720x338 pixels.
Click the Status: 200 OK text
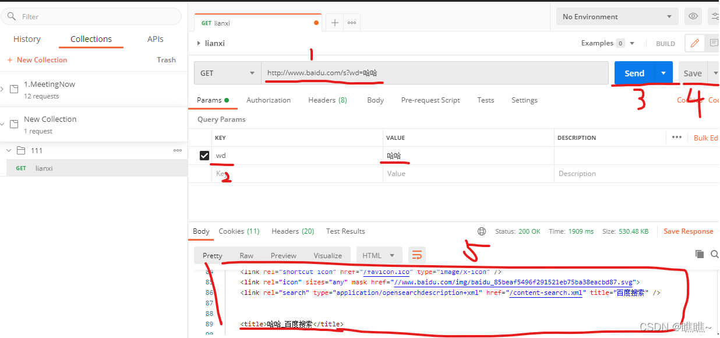[x=518, y=231]
